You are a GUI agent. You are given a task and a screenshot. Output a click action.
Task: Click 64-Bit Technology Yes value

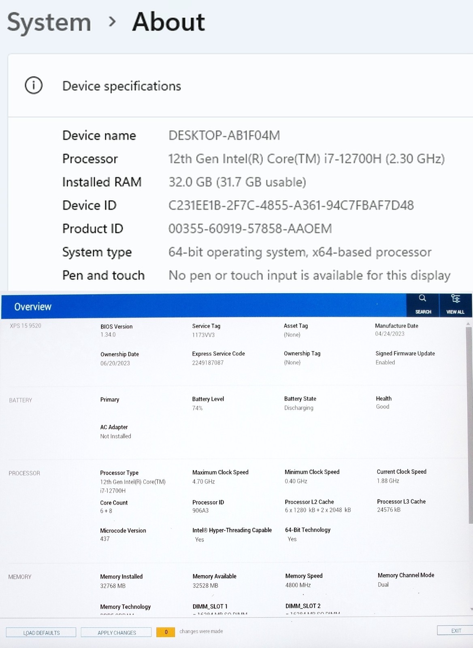[x=292, y=539]
